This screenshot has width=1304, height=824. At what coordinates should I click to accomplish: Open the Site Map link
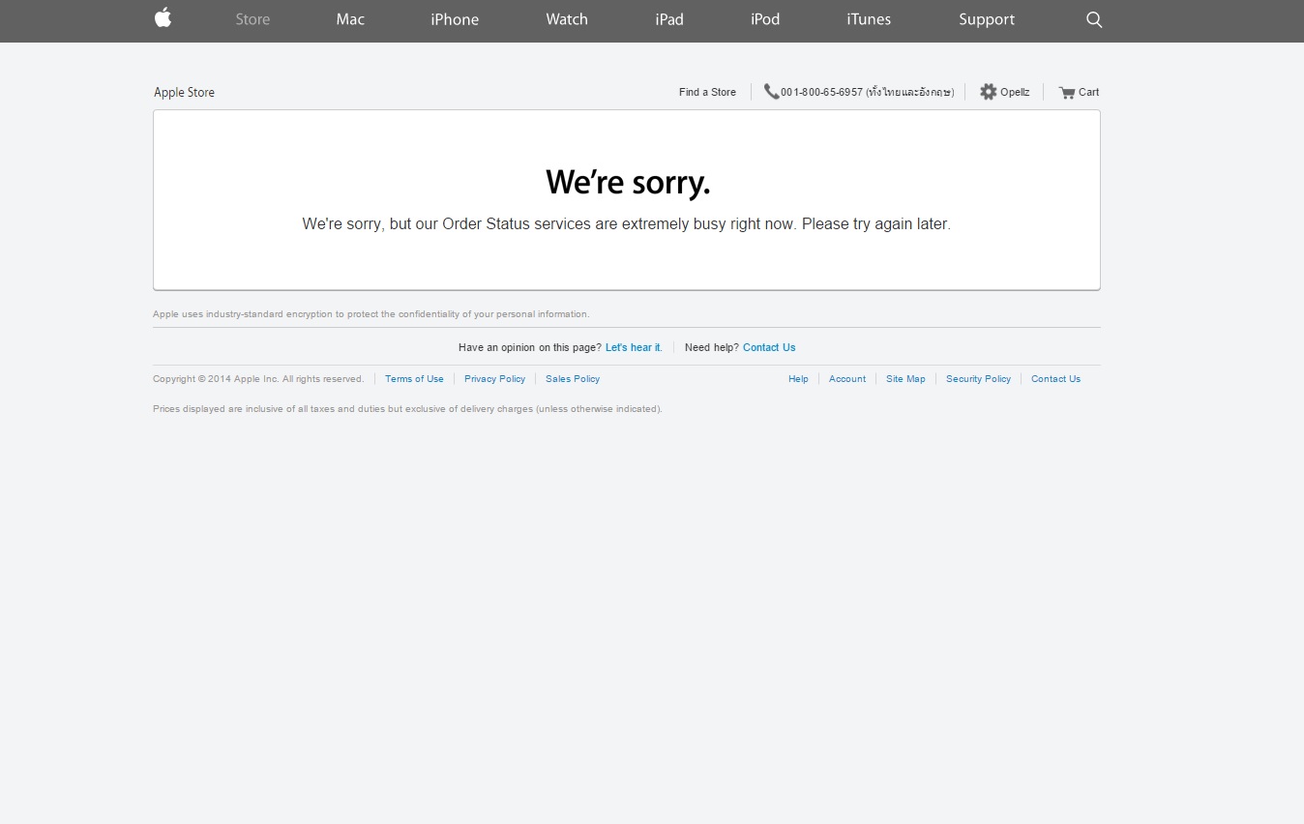(905, 379)
